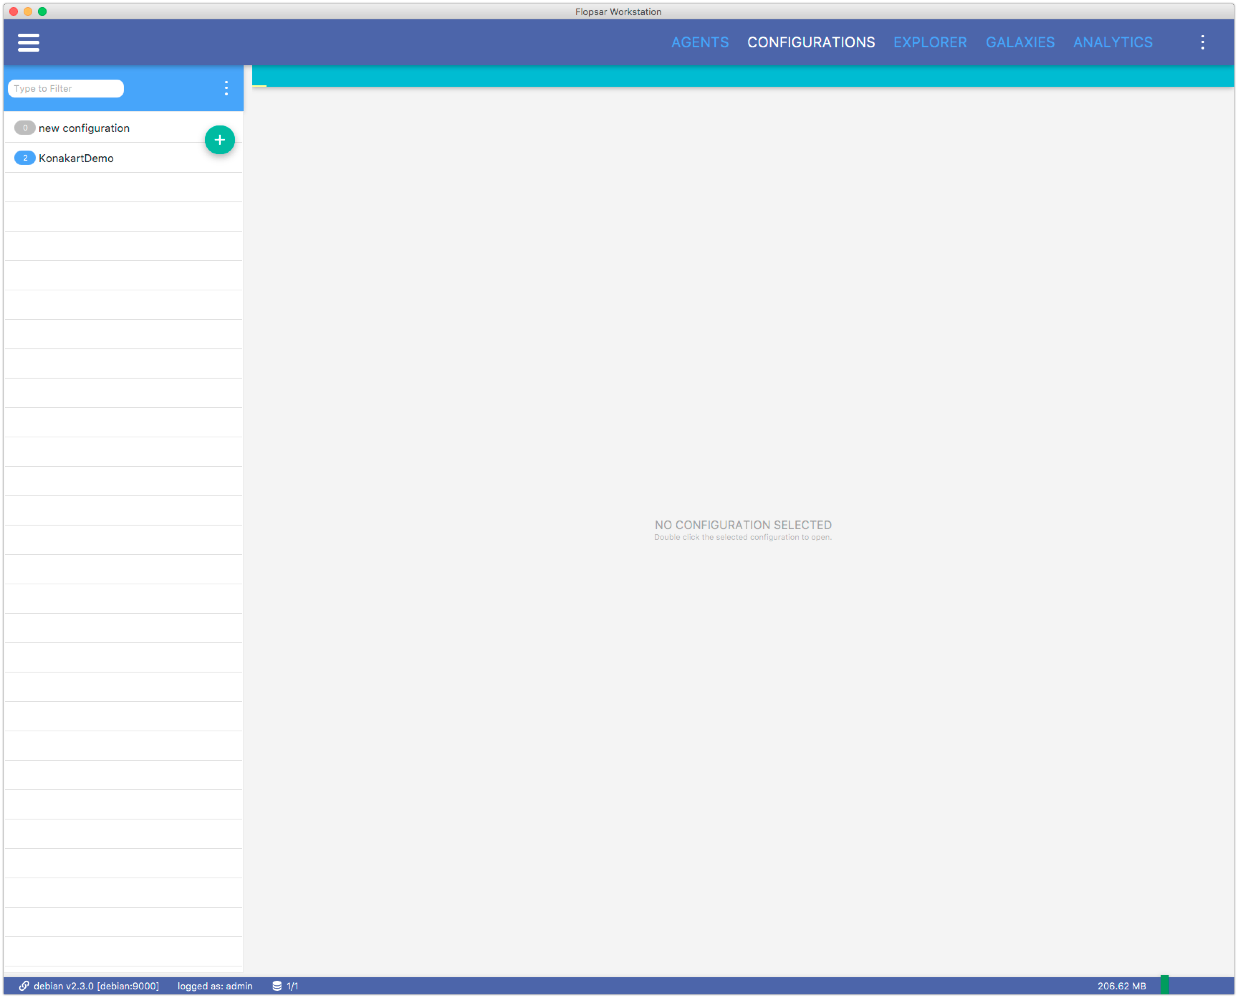The width and height of the screenshot is (1238, 998).
Task: Select the GALAXIES navigation item
Action: click(x=1020, y=42)
